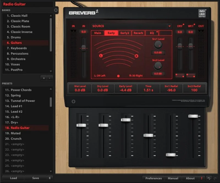This screenshot has width=220, height=183.
Task: Open the About dialog
Action: click(x=190, y=178)
